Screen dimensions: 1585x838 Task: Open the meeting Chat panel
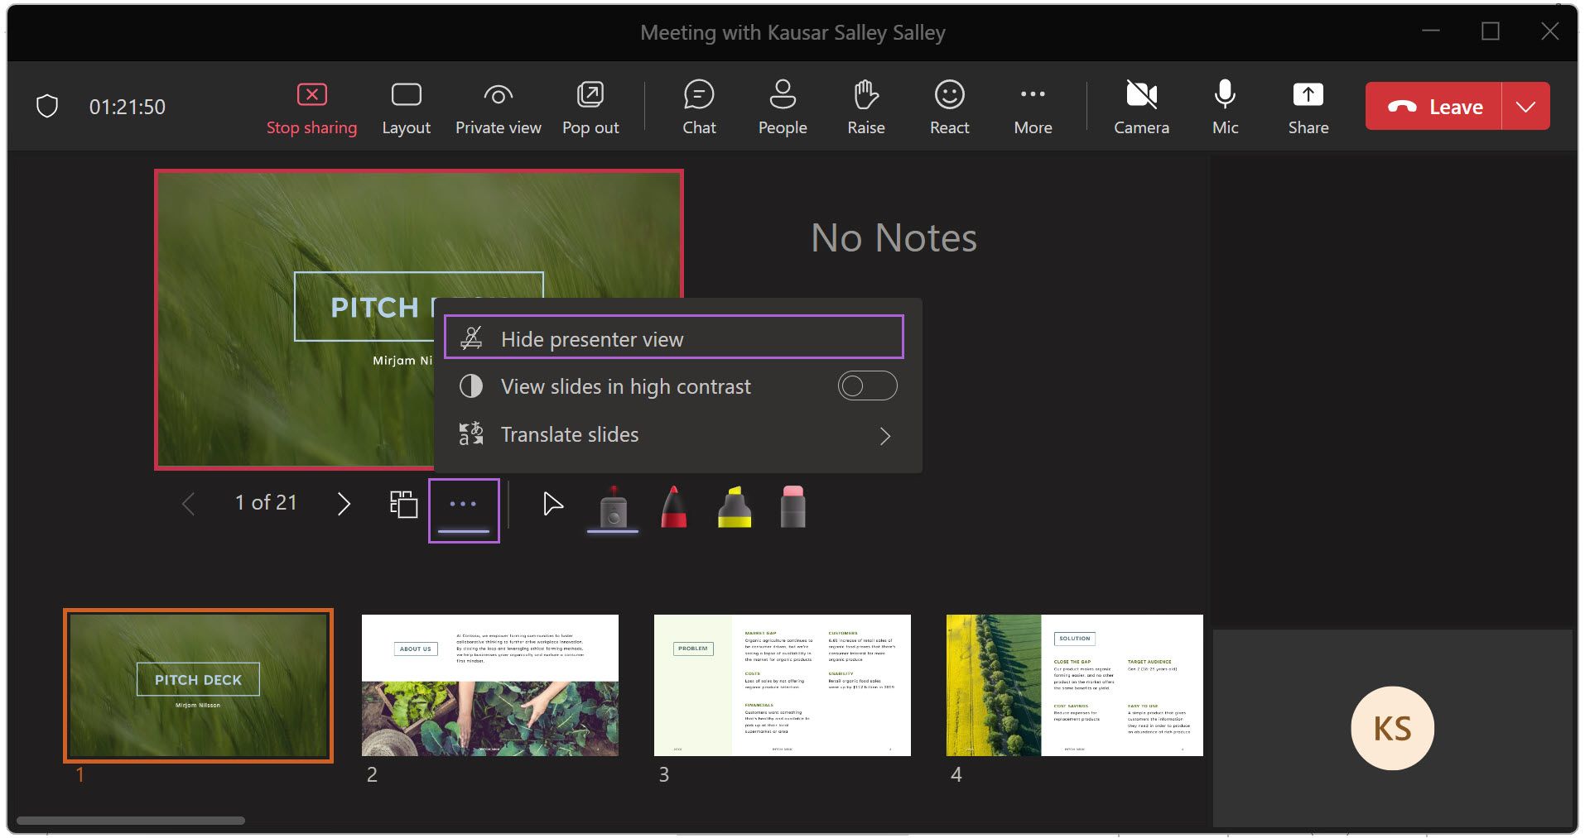699,106
